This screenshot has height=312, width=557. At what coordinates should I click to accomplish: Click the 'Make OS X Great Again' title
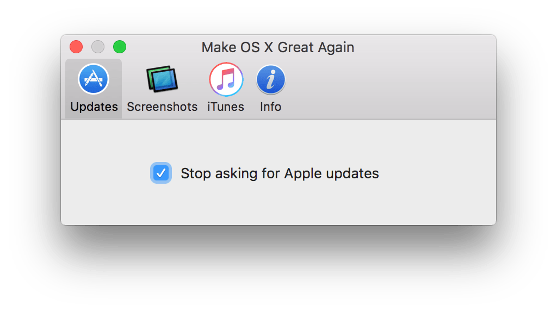click(278, 47)
